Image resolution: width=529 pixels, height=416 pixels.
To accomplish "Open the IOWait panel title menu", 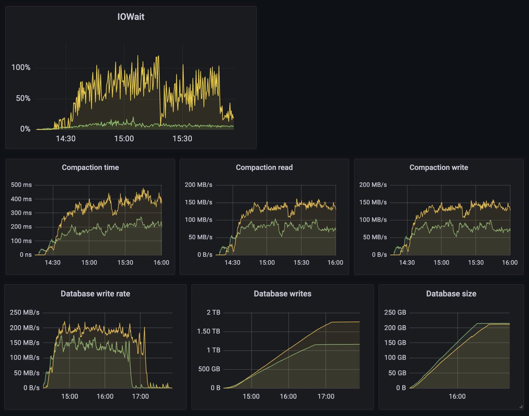I will [x=130, y=18].
